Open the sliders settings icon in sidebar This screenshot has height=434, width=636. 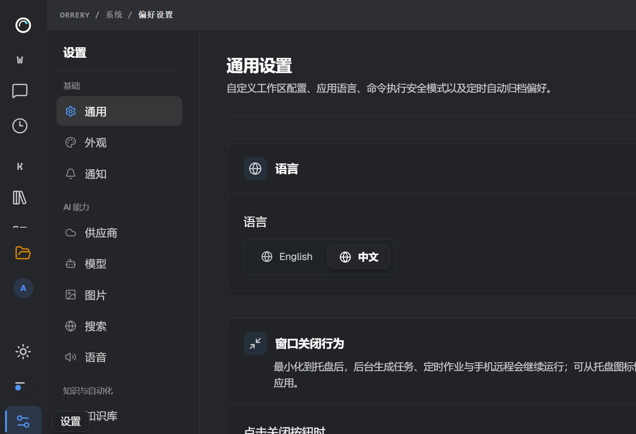tap(23, 421)
